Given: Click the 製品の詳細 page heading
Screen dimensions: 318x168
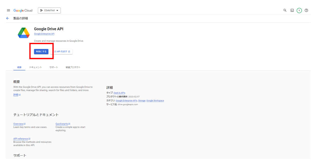Looking at the screenshot, I should click(21, 18).
